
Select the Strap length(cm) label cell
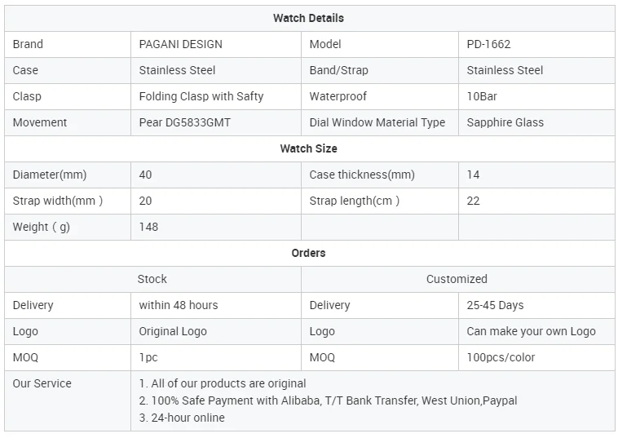pos(355,201)
